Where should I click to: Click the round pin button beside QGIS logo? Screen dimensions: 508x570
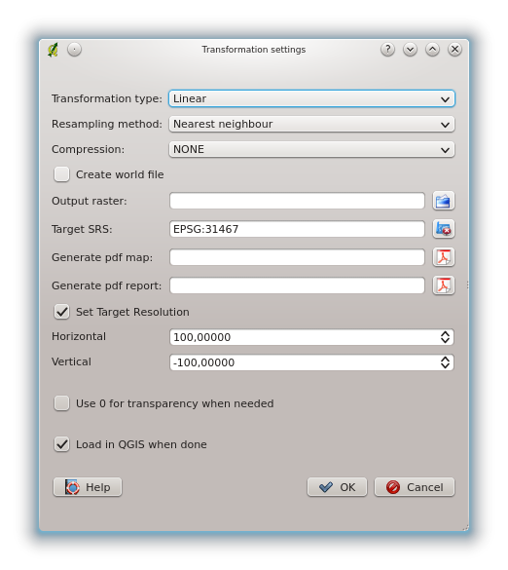tap(74, 50)
